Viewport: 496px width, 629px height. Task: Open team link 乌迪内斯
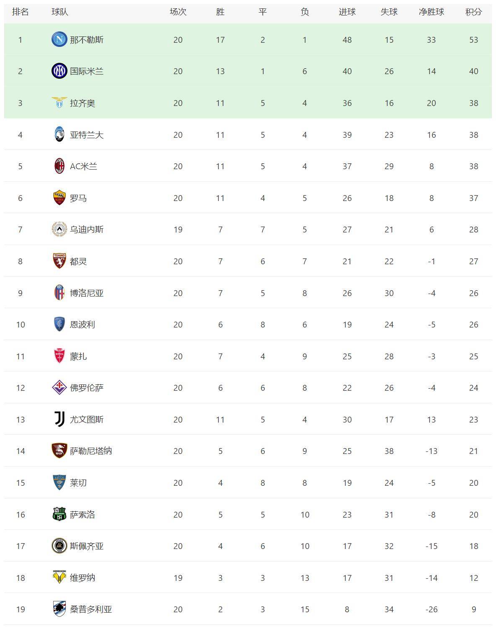click(x=87, y=229)
